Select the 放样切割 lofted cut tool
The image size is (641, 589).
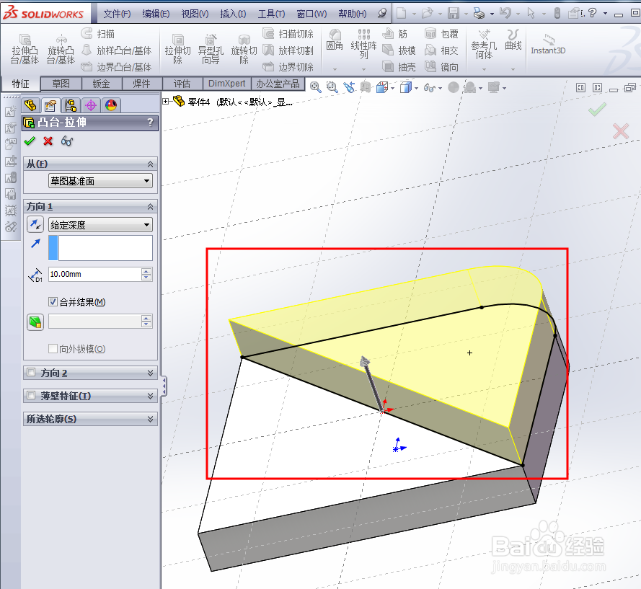[288, 50]
